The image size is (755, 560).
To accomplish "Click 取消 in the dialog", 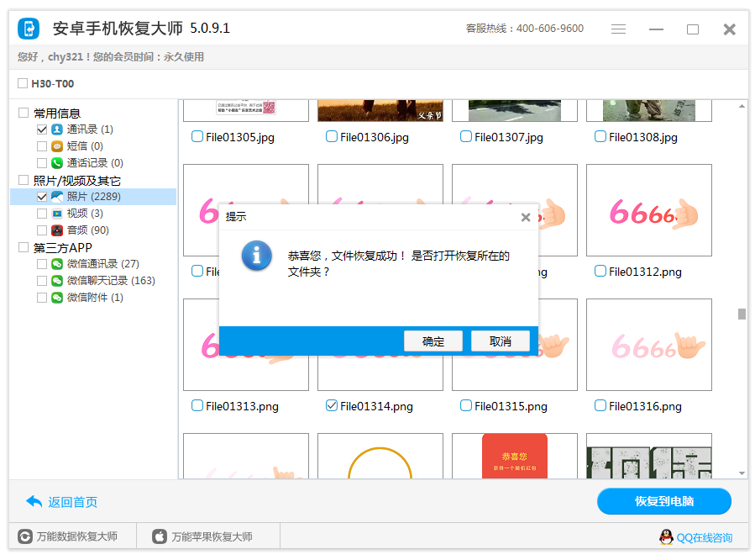I will click(x=500, y=341).
